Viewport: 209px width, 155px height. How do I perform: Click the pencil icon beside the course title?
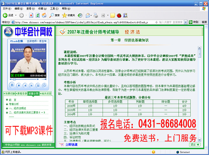coord(62,32)
